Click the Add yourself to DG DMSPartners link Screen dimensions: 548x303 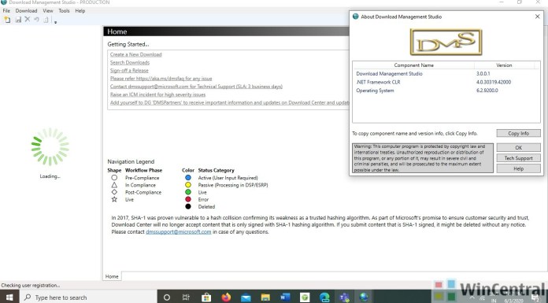coord(229,102)
